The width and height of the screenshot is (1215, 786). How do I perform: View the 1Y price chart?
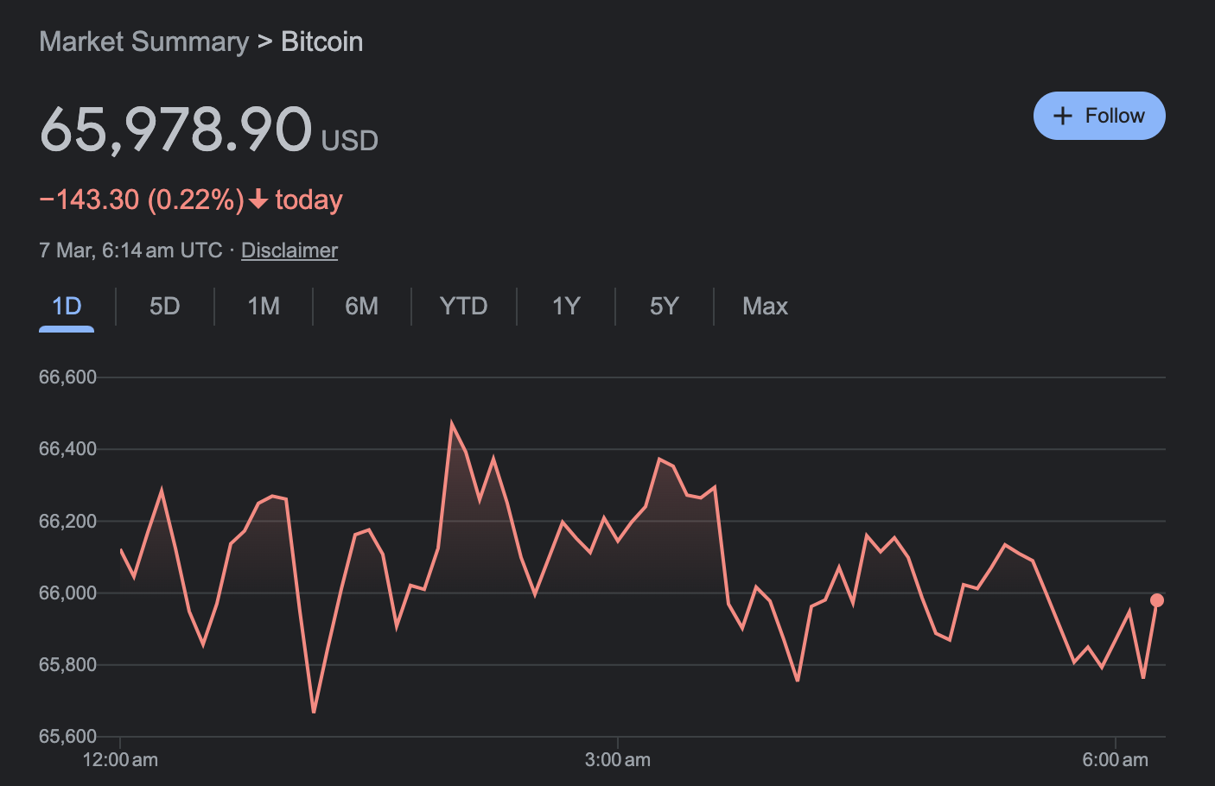pyautogui.click(x=565, y=307)
